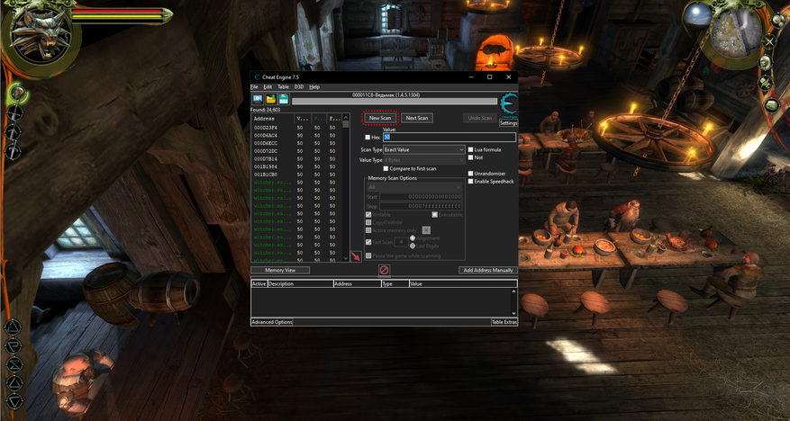This screenshot has height=421, width=790.
Task: Open Advanced Options
Action: (x=271, y=322)
